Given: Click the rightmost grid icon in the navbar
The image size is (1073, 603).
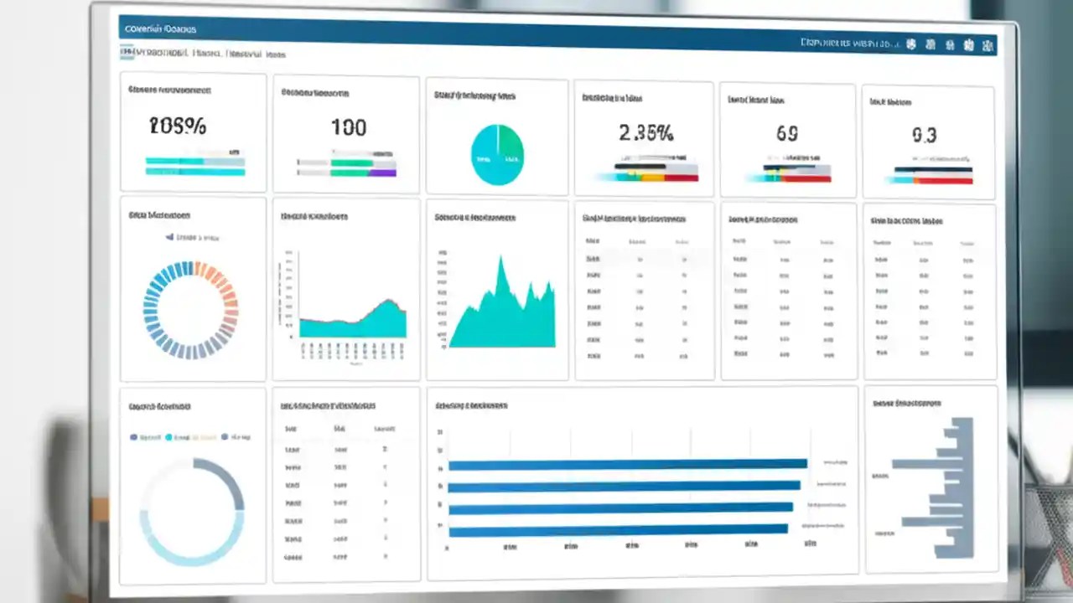Looking at the screenshot, I should tap(989, 46).
